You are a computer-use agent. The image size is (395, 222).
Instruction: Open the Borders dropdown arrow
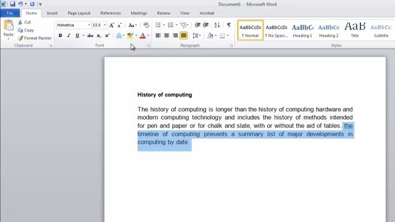coord(228,36)
